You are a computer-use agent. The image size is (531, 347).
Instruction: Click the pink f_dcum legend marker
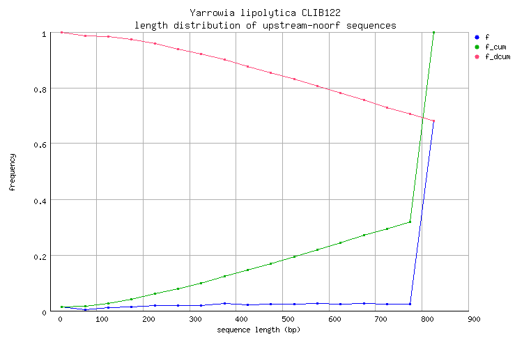(x=476, y=56)
